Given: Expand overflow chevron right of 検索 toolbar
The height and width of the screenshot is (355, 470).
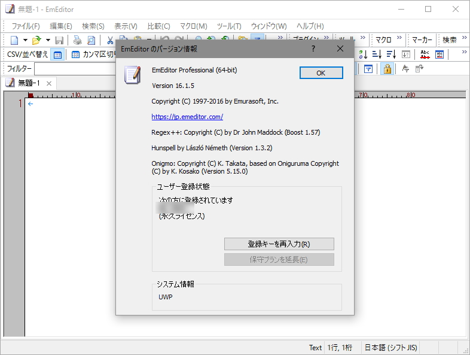Looking at the screenshot, I should pos(464,38).
